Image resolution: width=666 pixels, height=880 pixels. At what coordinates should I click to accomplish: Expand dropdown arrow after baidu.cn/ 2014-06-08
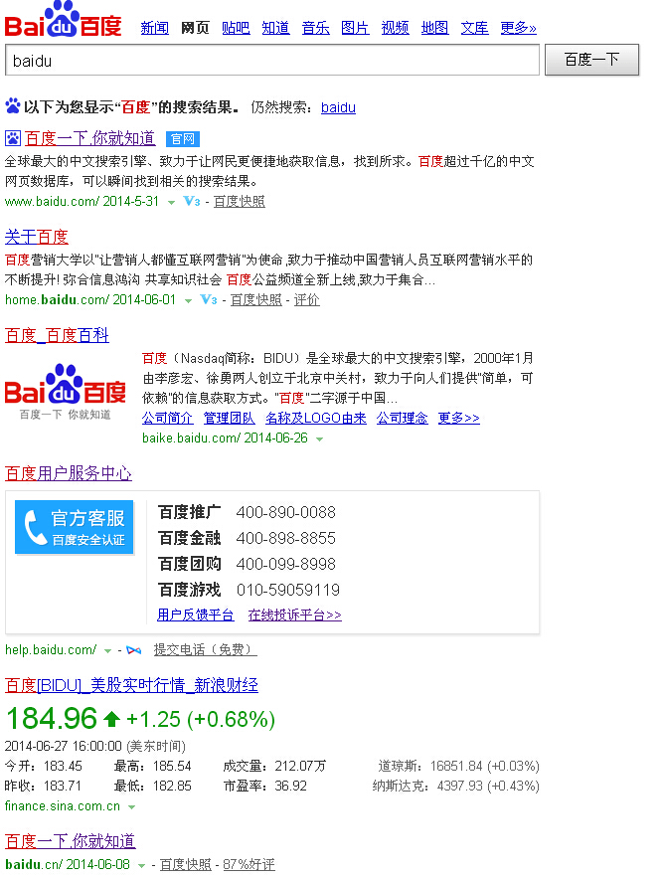pos(142,865)
